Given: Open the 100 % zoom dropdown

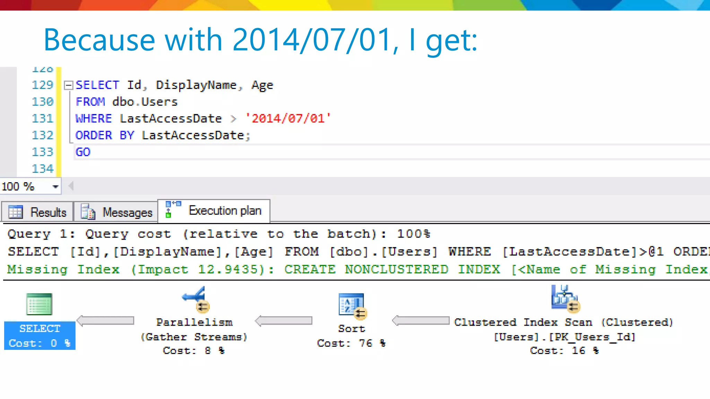Looking at the screenshot, I should pyautogui.click(x=55, y=187).
